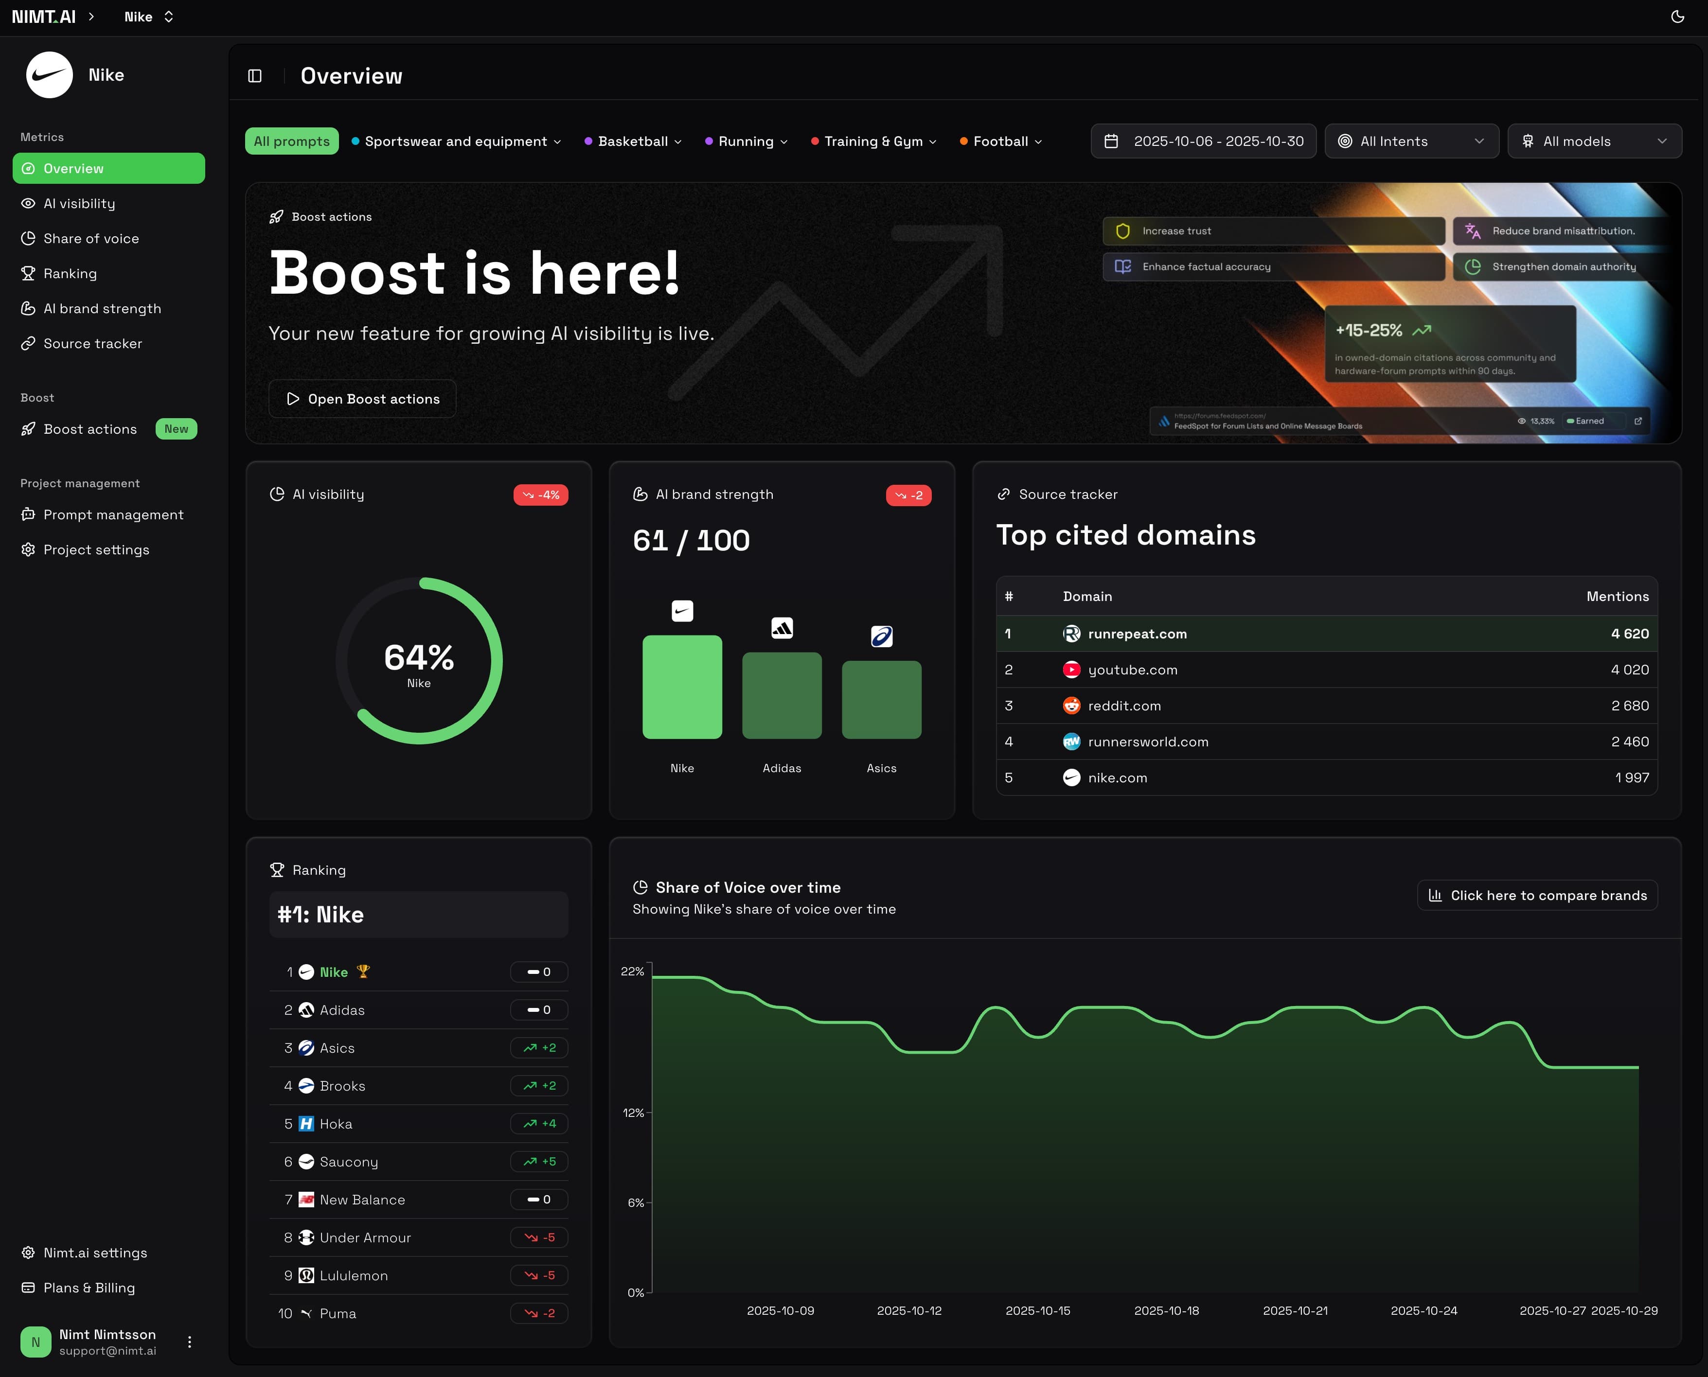This screenshot has height=1377, width=1708.
Task: Open AI visibility via the eye icon
Action: 29,203
